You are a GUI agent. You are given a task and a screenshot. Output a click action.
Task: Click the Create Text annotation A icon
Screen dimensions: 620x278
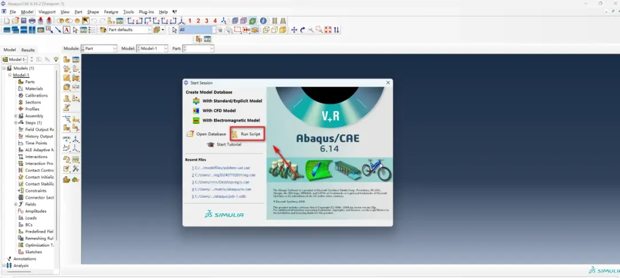click(67, 30)
